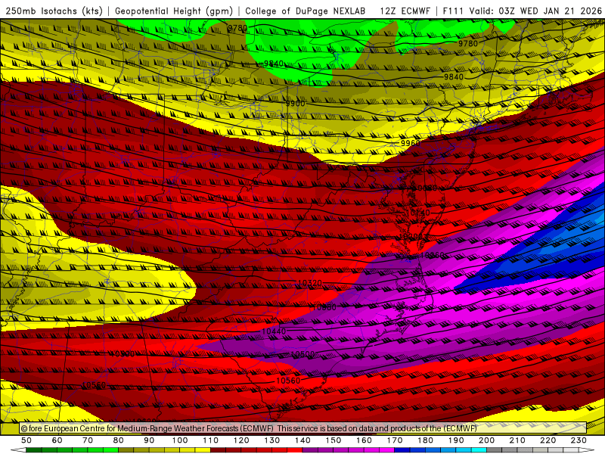Click the '230' value on color scale
Image resolution: width=605 pixels, height=454 pixels.
tap(579, 440)
